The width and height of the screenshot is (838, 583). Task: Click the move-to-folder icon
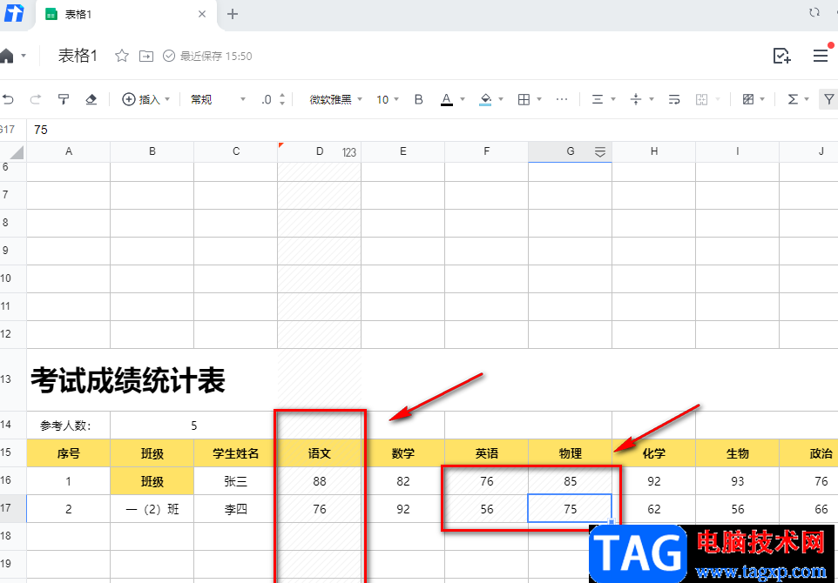pyautogui.click(x=145, y=56)
